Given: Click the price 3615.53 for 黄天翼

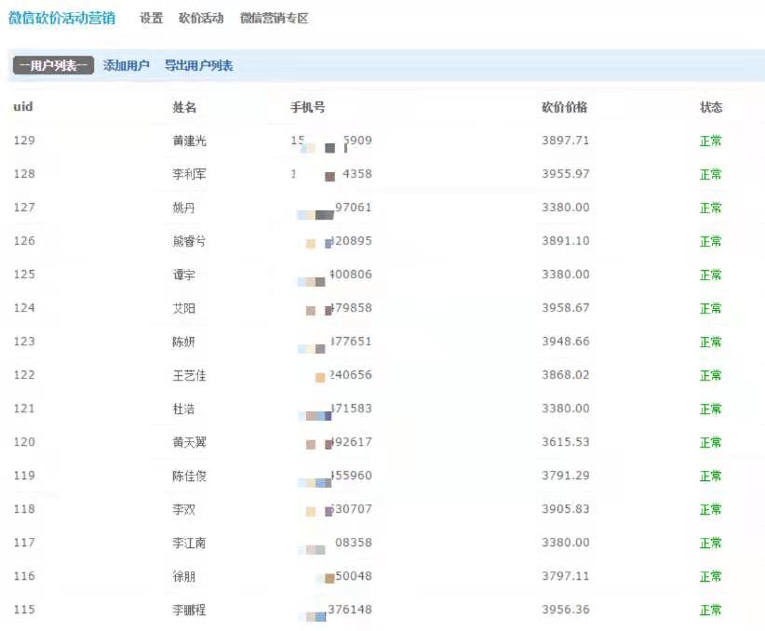Looking at the screenshot, I should click(x=565, y=442).
